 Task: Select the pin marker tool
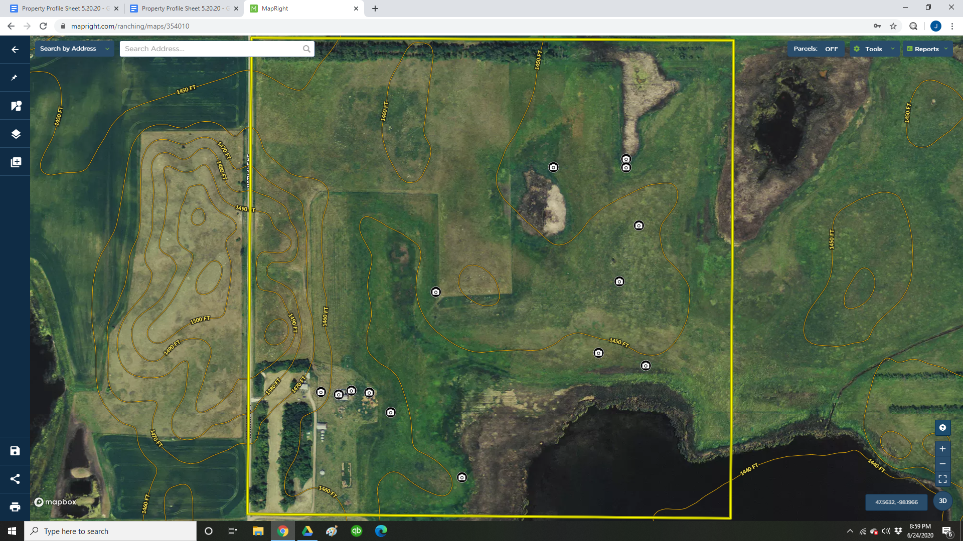coord(15,78)
